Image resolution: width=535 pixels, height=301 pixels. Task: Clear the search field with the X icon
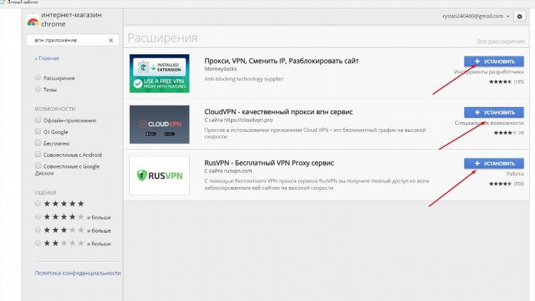pyautogui.click(x=111, y=40)
